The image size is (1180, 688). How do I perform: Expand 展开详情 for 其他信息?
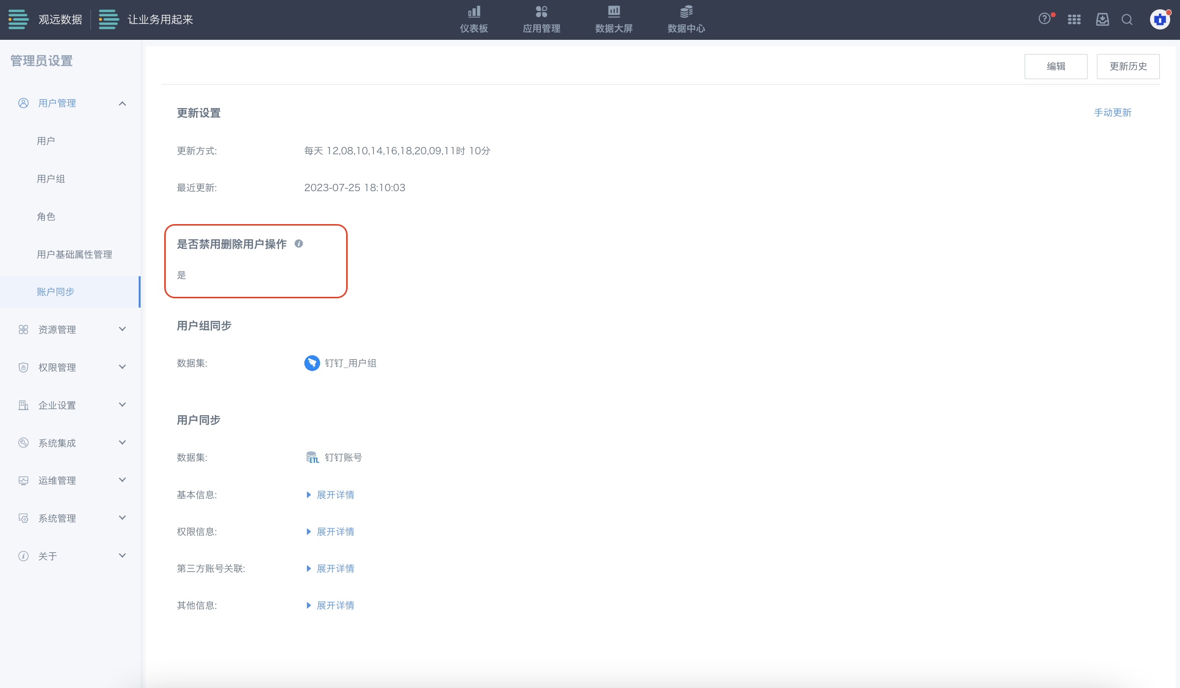[x=330, y=605]
